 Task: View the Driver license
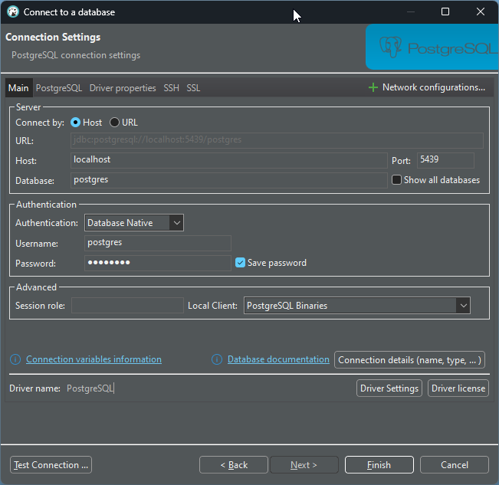(458, 388)
